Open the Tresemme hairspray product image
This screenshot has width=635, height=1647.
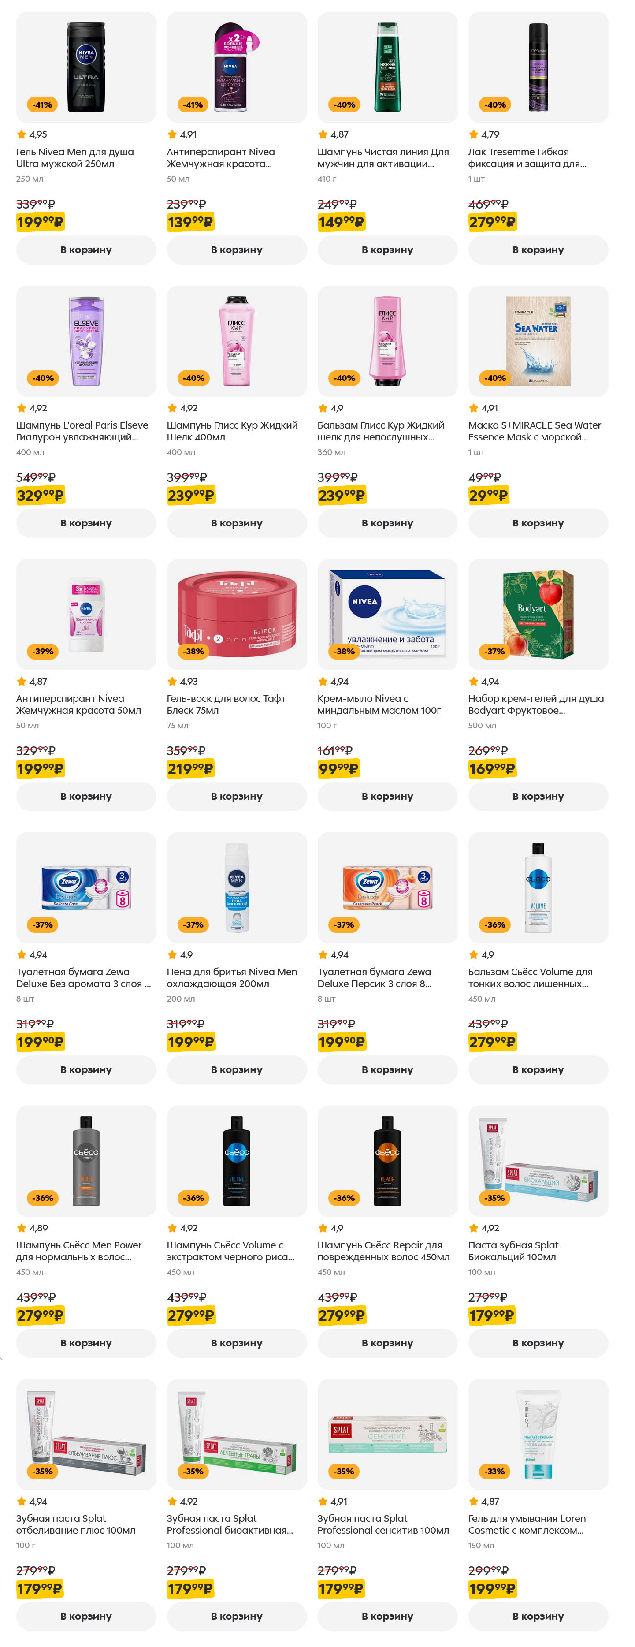pyautogui.click(x=538, y=67)
